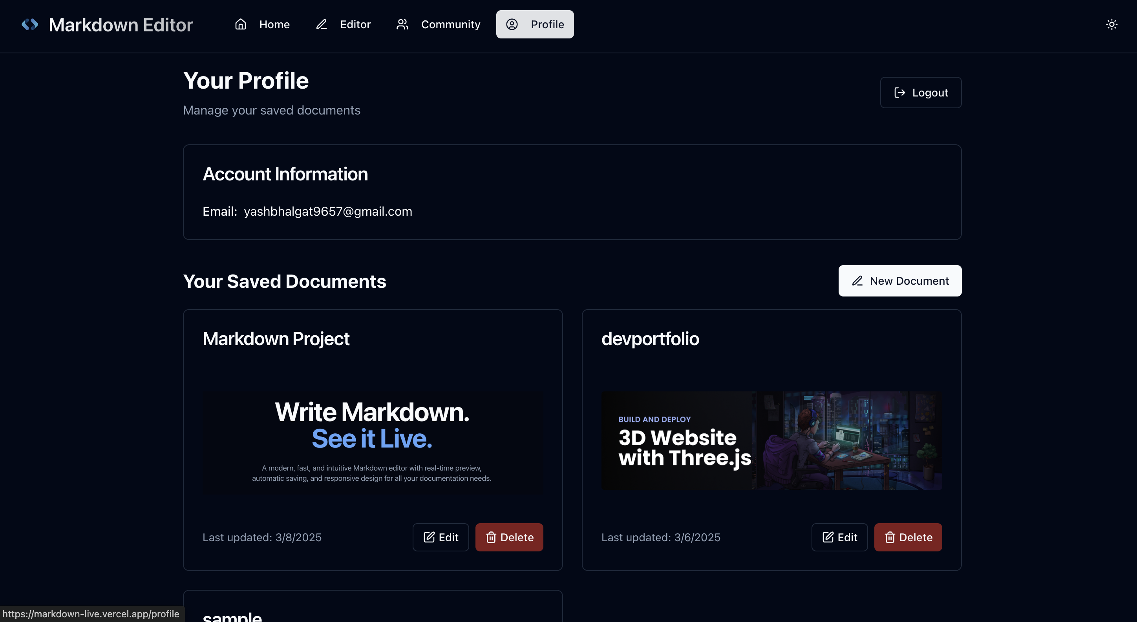The image size is (1137, 622).
Task: Click trash icon on devportfolio card
Action: 890,537
